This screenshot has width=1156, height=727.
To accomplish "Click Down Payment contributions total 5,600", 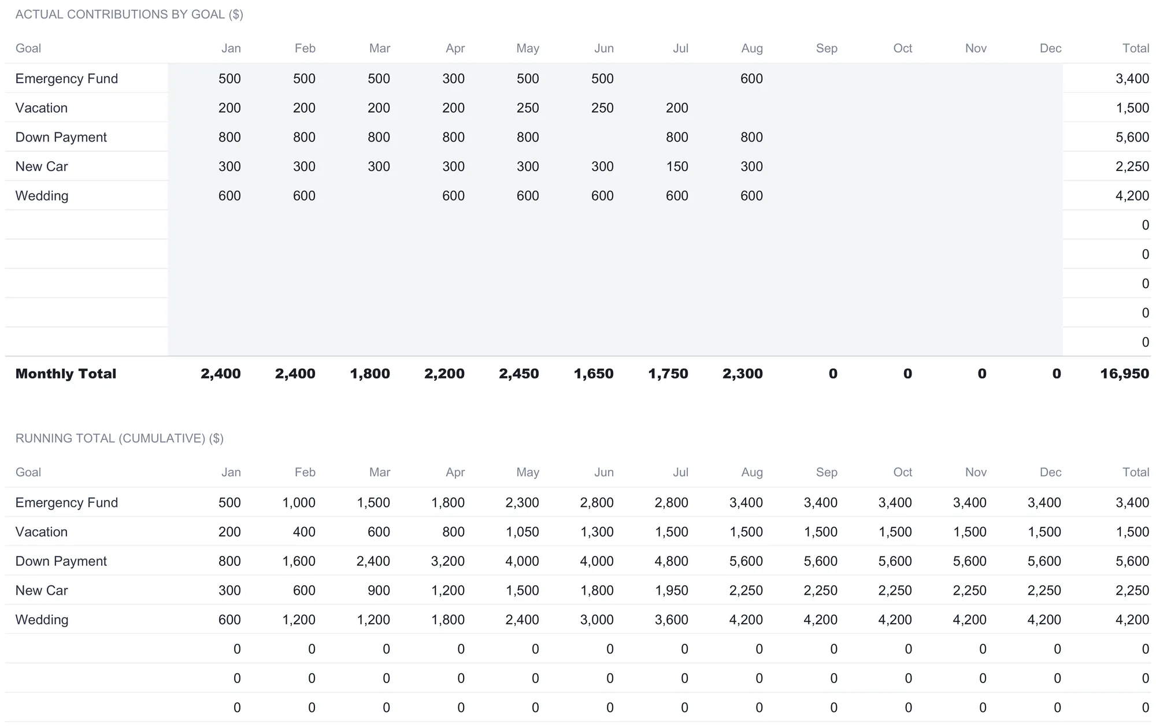I will point(1132,138).
